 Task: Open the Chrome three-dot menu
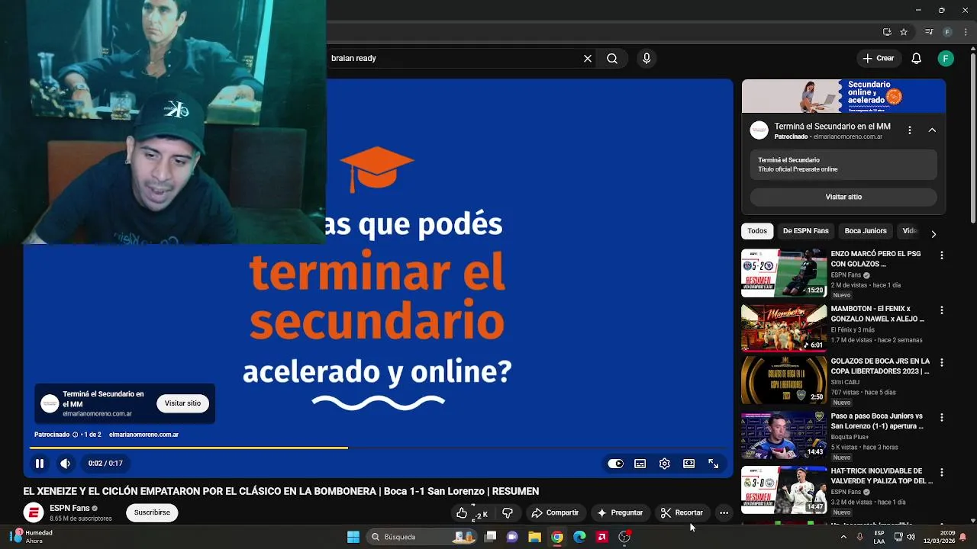click(x=966, y=32)
